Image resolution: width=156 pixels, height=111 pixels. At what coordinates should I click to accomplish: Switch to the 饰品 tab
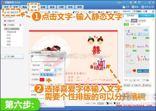(x=25, y=7)
